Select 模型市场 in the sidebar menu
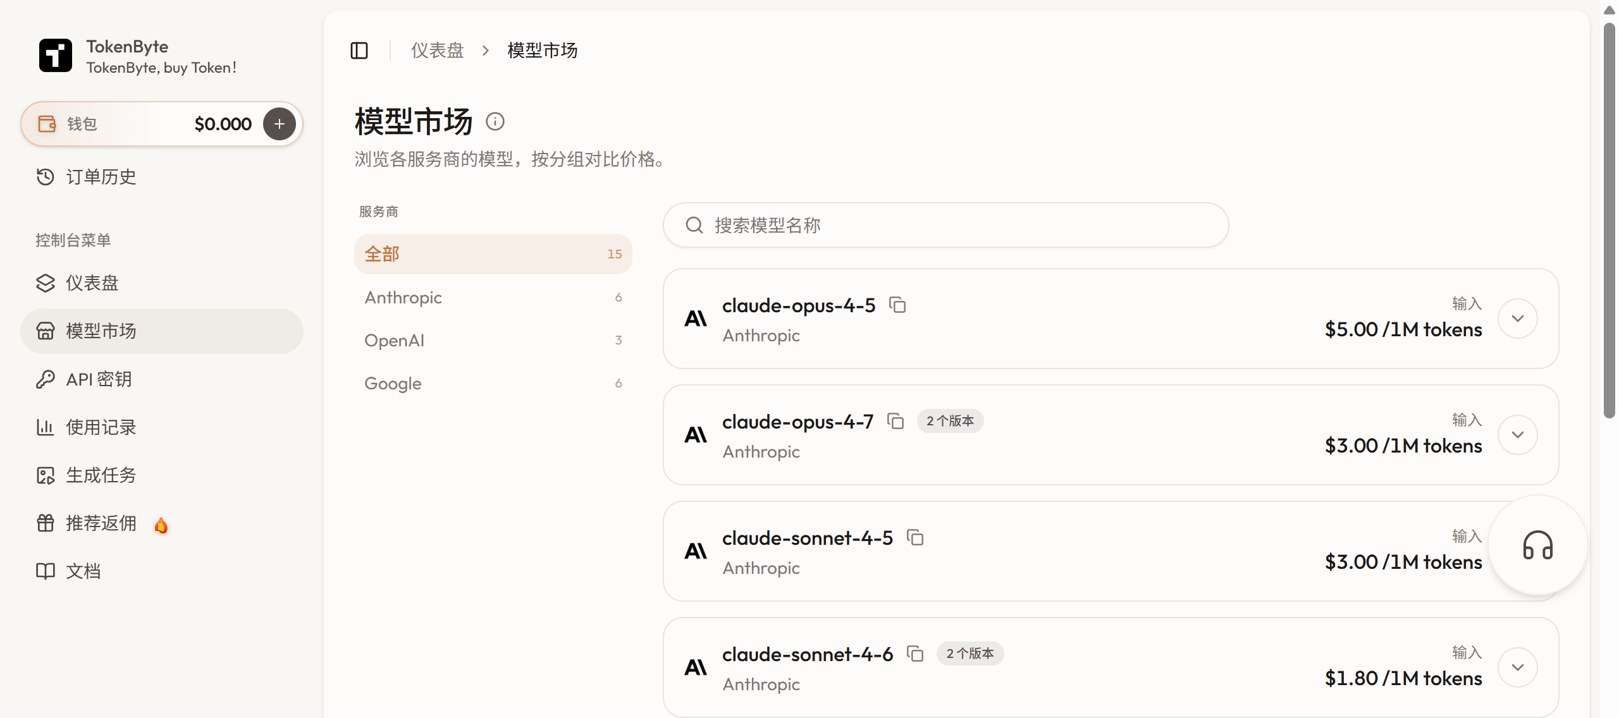1619x718 pixels. pyautogui.click(x=162, y=331)
